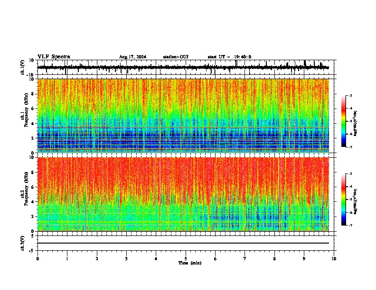The height and width of the screenshot is (290, 376).
Task: Click the '4' kHz tick of ch.2 spectrogram
Action: 33,202
